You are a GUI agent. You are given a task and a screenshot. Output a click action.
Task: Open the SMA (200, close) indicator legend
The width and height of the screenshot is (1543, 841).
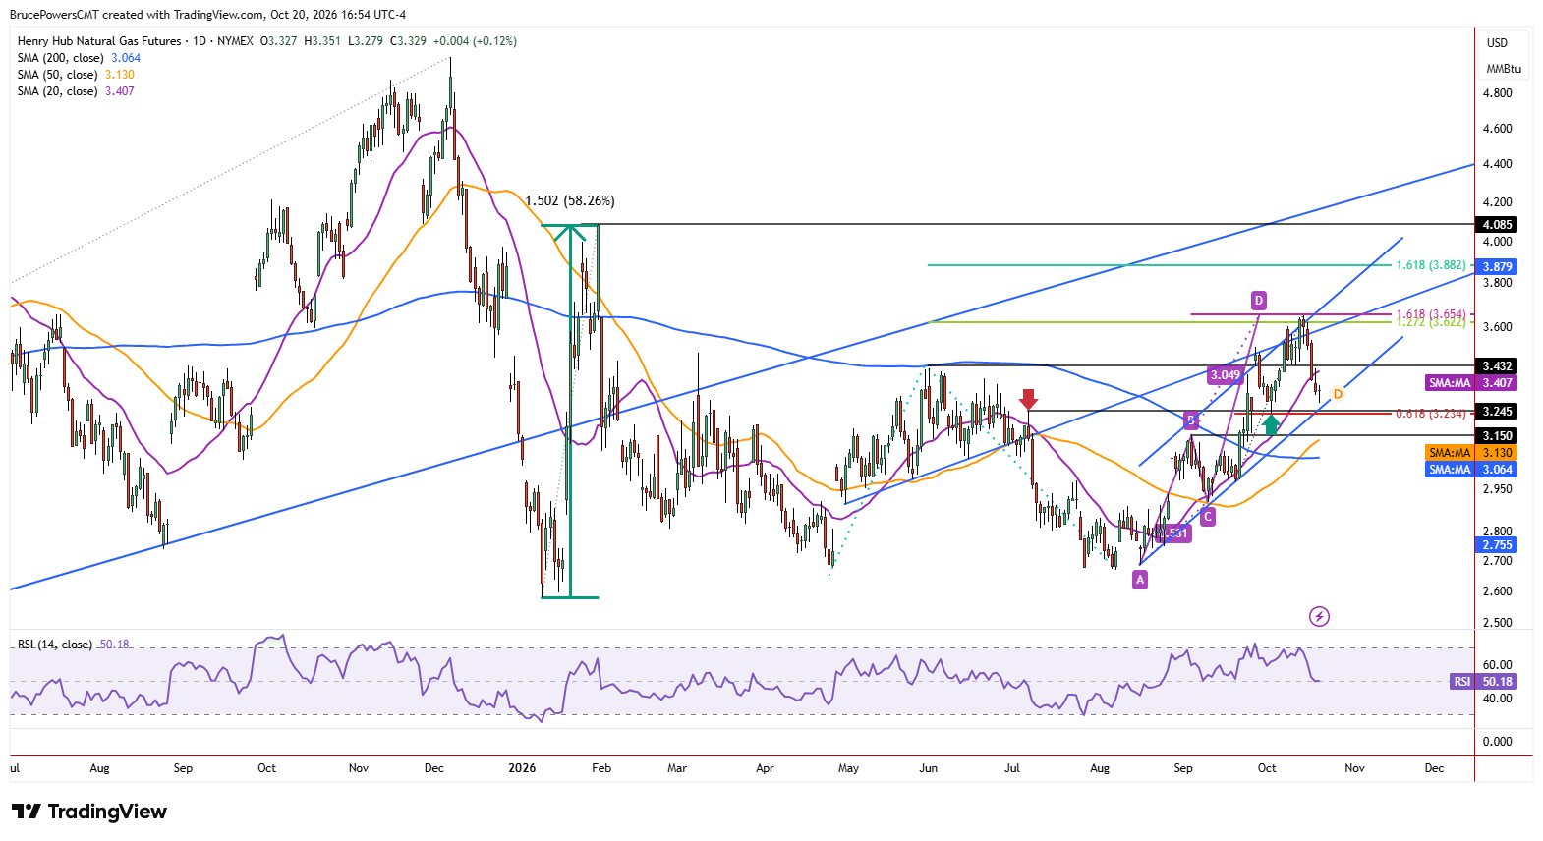(79, 58)
